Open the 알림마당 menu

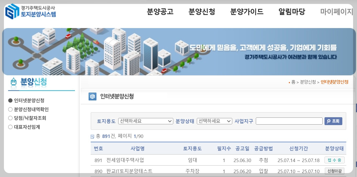(x=292, y=12)
